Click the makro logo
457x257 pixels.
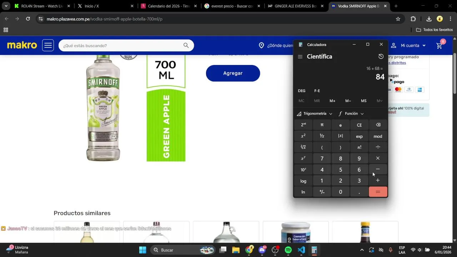[22, 45]
